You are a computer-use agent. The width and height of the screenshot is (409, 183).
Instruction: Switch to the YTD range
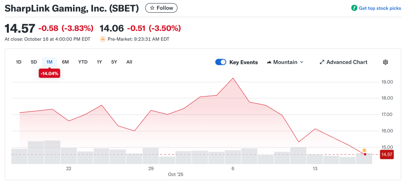[x=83, y=62]
